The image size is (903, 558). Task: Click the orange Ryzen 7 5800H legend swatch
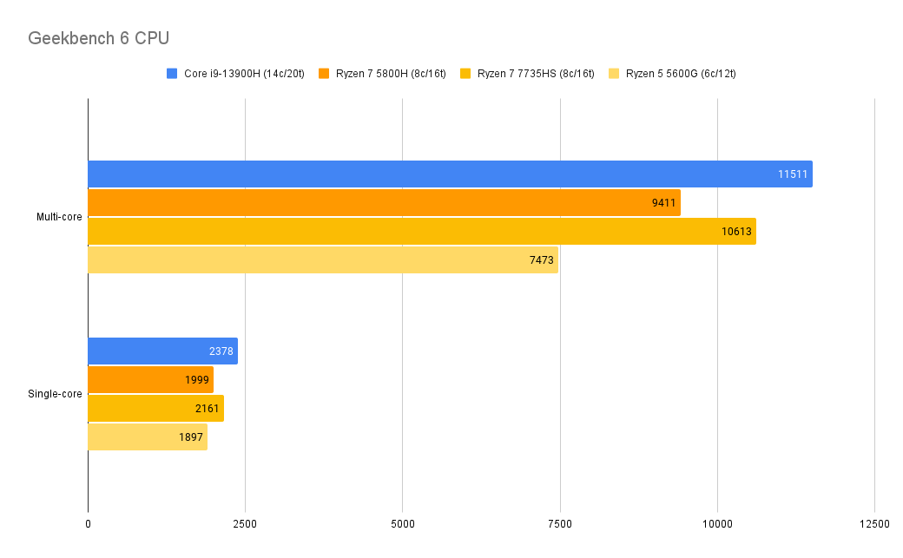(325, 74)
